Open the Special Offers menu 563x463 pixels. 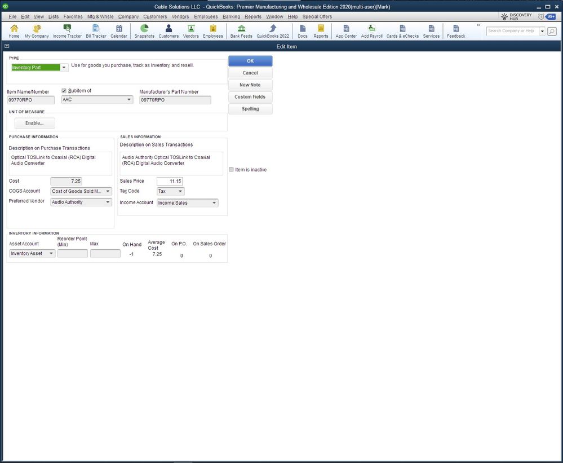click(x=317, y=16)
